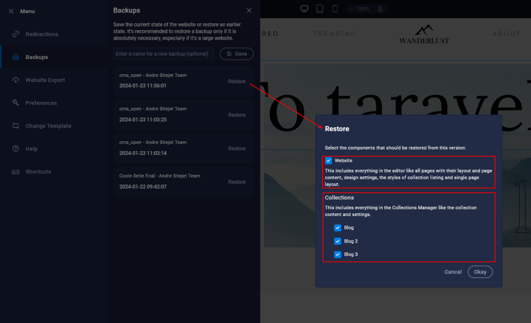Toggle the Blog 2 collection checkbox
This screenshot has width=531, height=323.
click(337, 241)
